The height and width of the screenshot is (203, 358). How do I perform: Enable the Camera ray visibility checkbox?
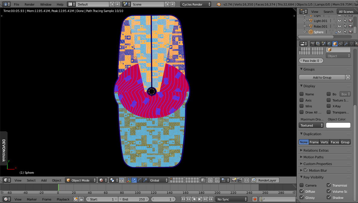pyautogui.click(x=302, y=185)
